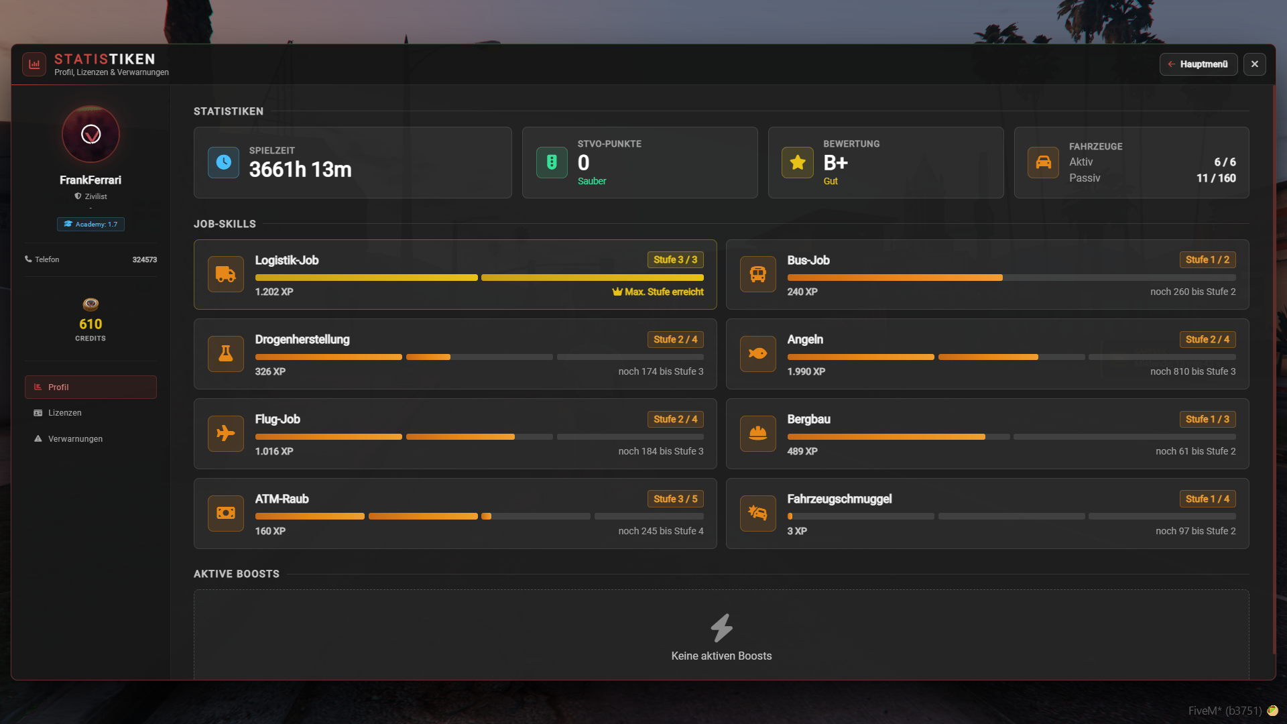Click the Logistik-Job truck icon

(226, 274)
